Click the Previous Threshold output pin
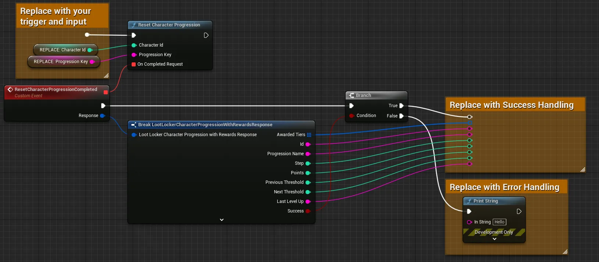Viewport: 599px width, 262px height. [308, 182]
